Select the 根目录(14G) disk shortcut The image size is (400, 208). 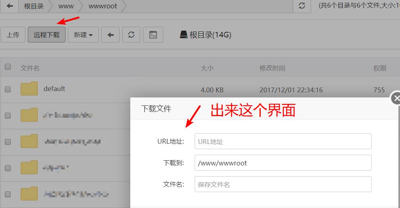206,35
